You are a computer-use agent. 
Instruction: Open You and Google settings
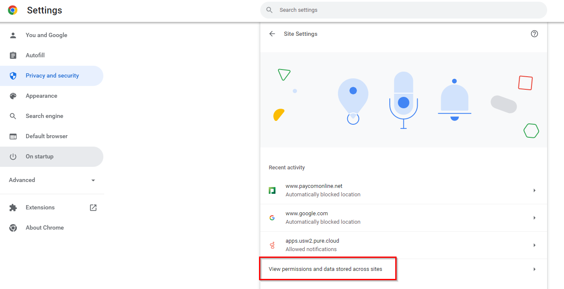coord(46,35)
